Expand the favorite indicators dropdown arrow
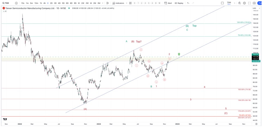Viewport: 262px width, 127px height. point(126,3)
